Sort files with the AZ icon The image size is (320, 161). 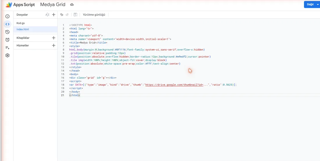(x=47, y=15)
